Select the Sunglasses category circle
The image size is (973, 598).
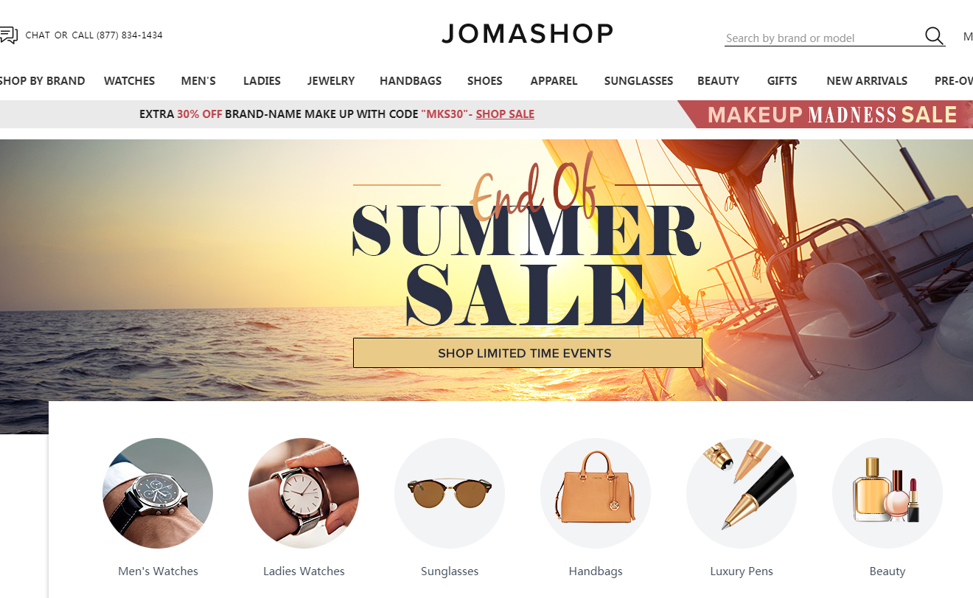450,493
